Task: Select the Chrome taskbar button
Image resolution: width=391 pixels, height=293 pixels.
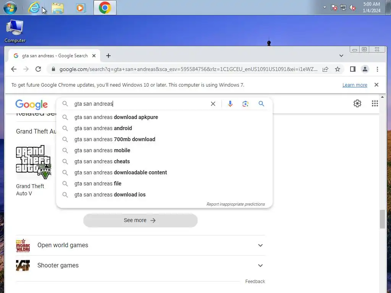Action: (105, 8)
